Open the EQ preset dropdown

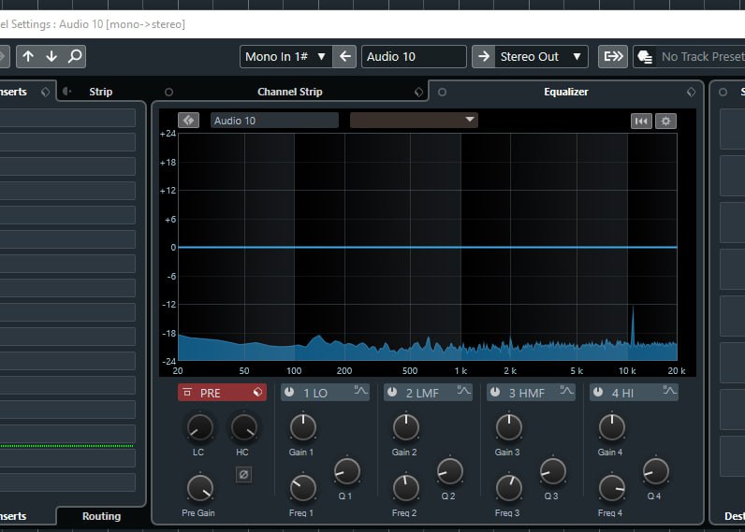coord(414,120)
